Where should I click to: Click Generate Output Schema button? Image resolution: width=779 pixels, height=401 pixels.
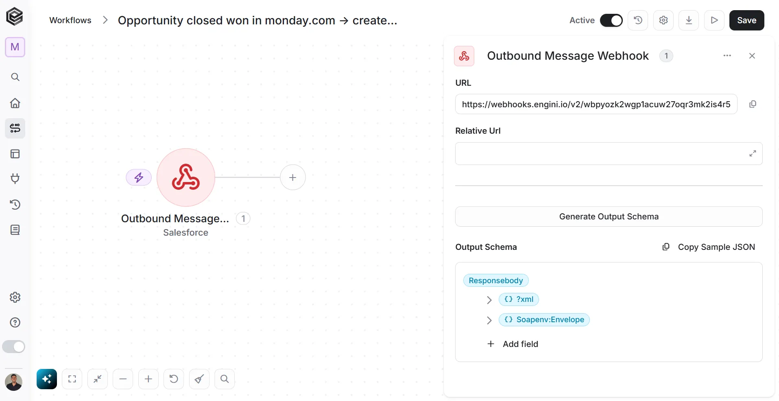click(x=609, y=217)
